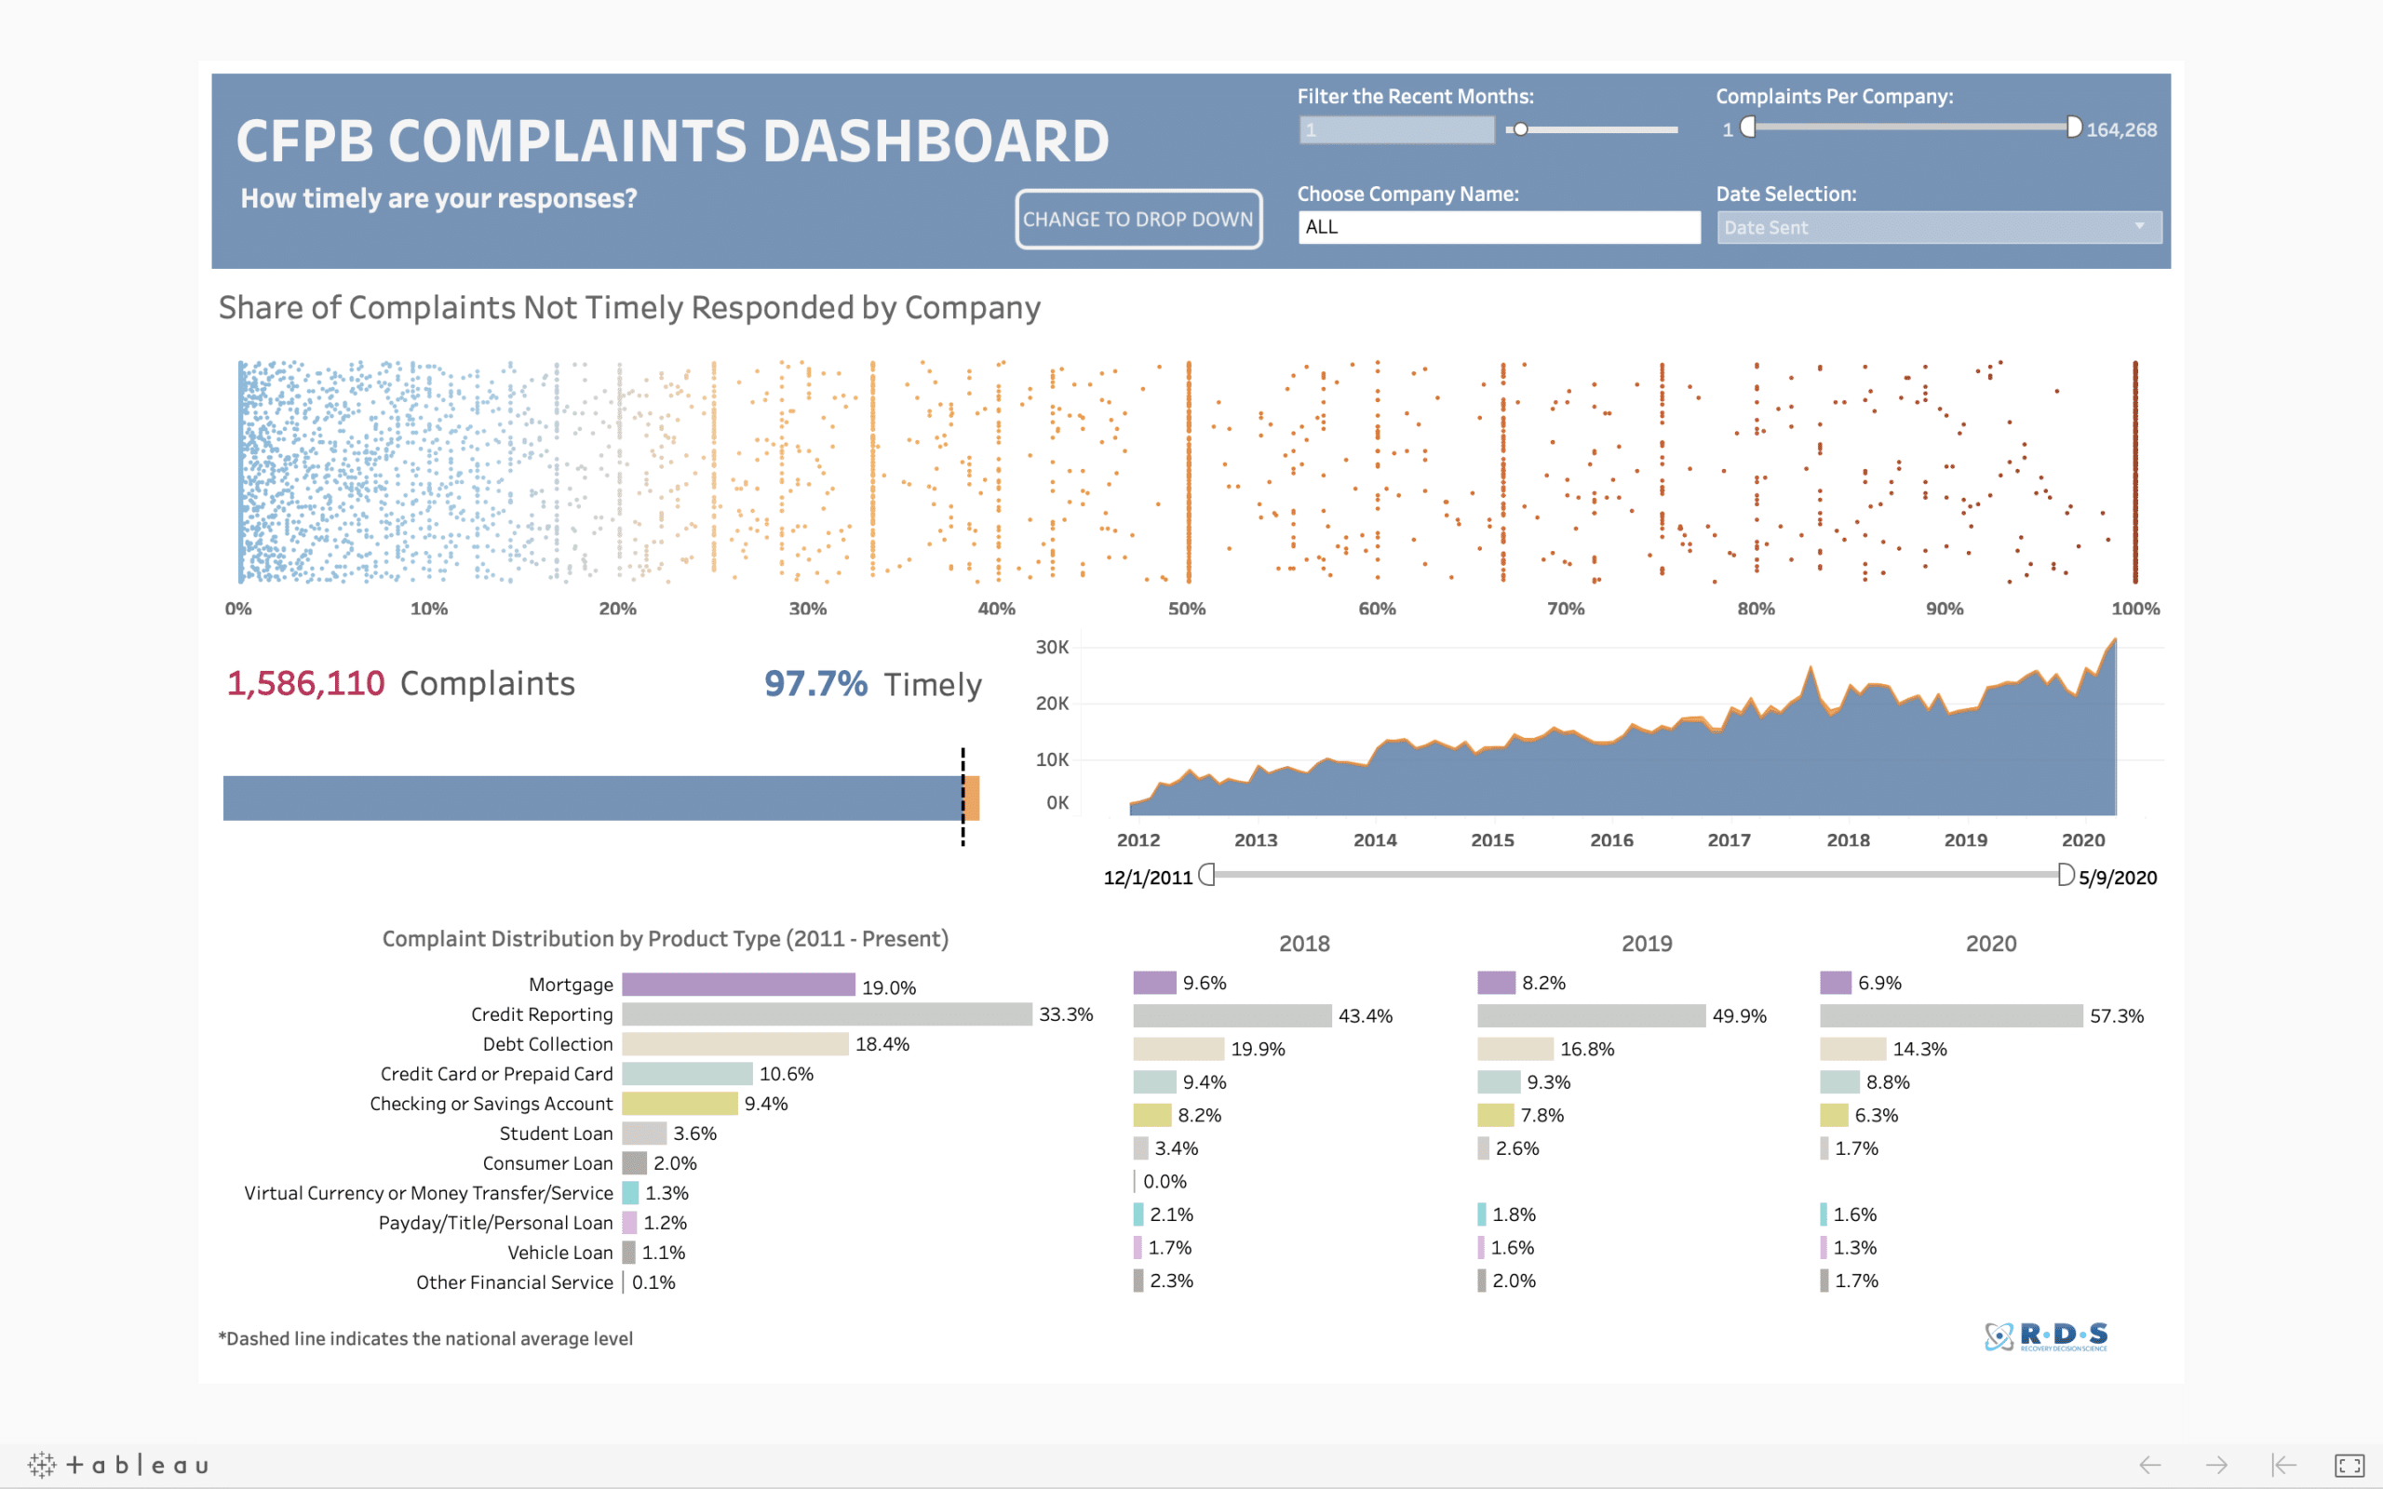
Task: Click the date range start handle 12/1/2011
Action: 1206,875
